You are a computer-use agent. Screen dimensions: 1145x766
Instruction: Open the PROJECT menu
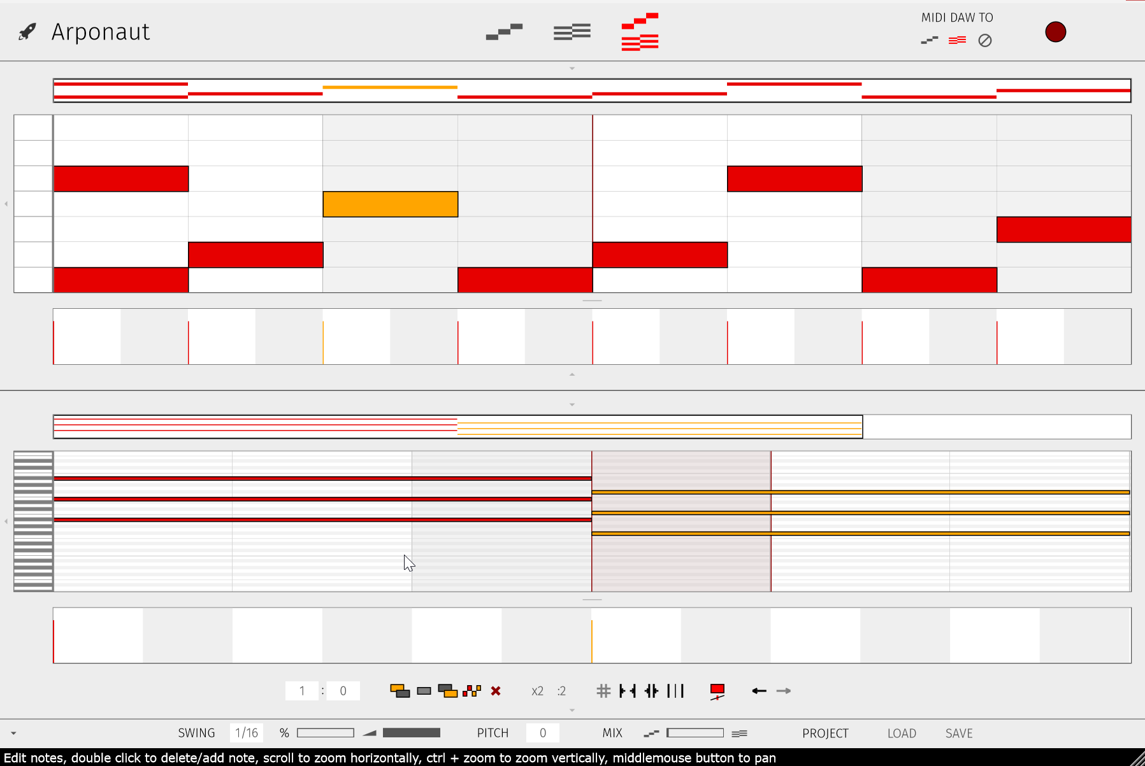coord(825,733)
